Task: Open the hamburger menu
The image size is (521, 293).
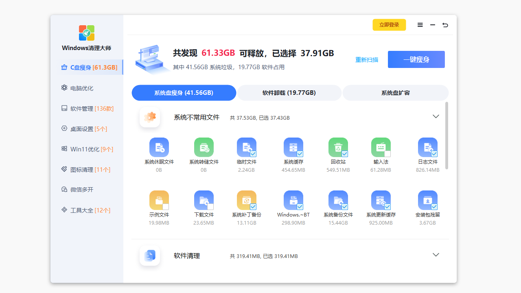Action: click(420, 25)
